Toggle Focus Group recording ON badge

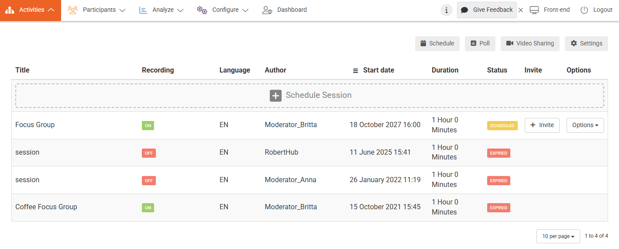coord(148,125)
